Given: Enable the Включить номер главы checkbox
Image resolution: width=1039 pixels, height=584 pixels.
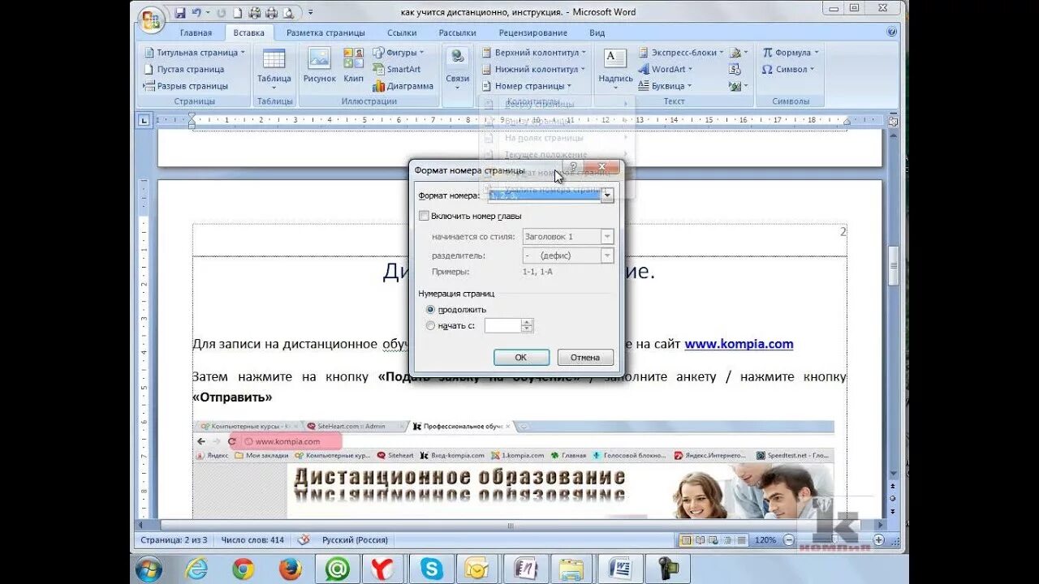Looking at the screenshot, I should tap(424, 216).
